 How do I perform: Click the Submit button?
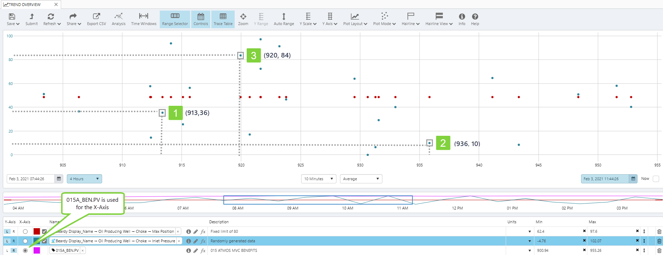coord(31,19)
